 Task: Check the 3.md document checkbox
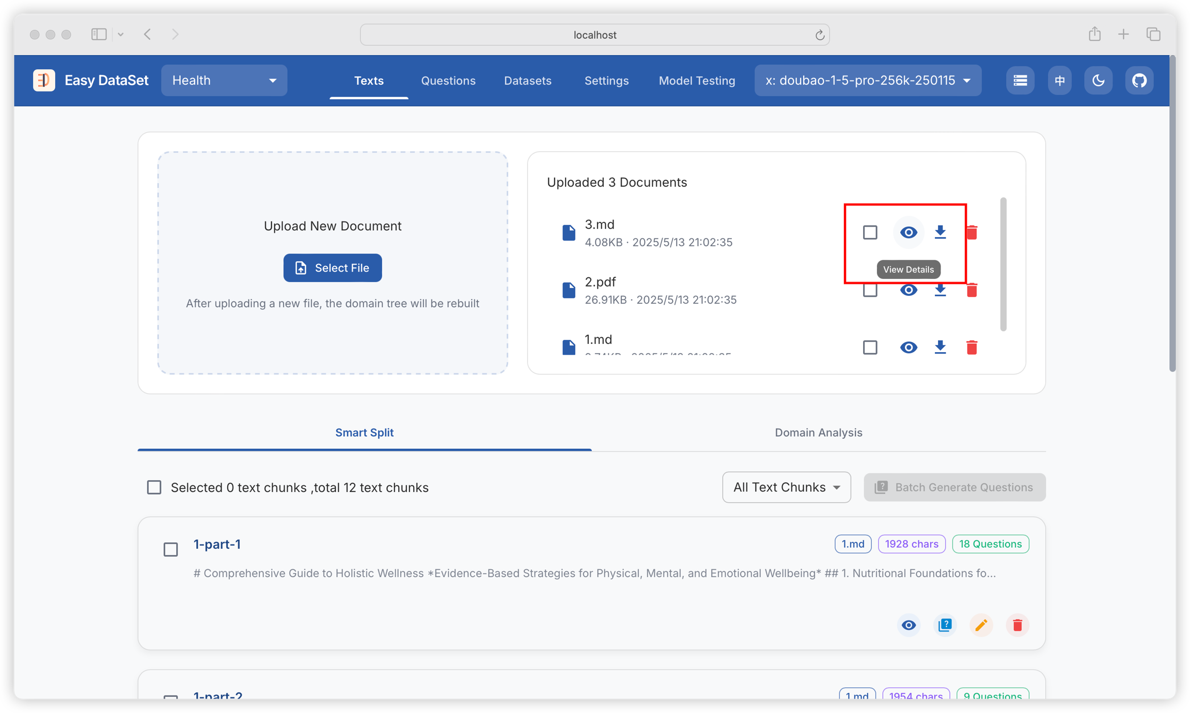pyautogui.click(x=870, y=232)
